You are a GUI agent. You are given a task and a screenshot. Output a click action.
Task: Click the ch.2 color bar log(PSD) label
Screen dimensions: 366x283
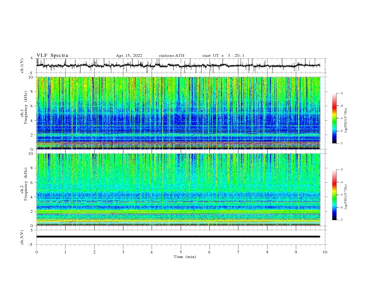click(346, 197)
